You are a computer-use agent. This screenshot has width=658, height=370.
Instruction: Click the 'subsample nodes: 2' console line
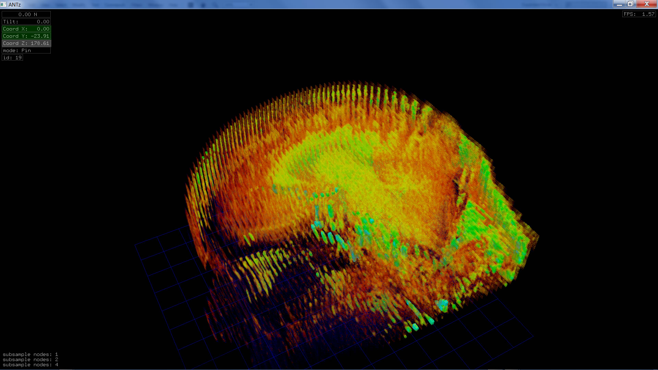[30, 359]
